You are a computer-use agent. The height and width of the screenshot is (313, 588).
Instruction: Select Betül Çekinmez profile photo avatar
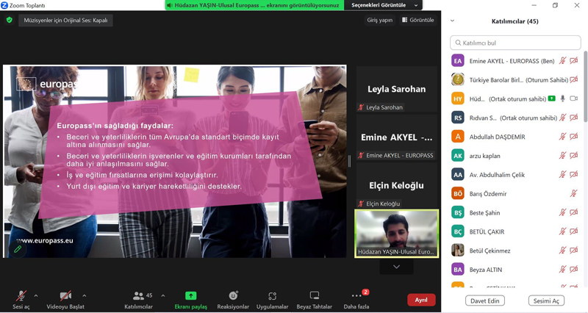coord(458,251)
